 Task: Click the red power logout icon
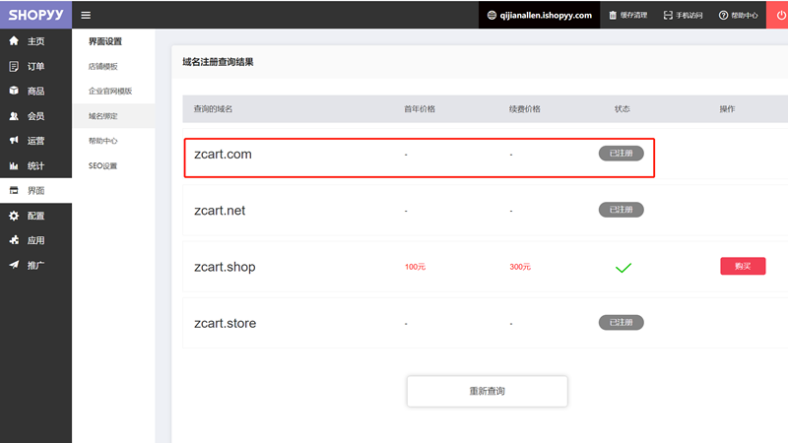775,15
